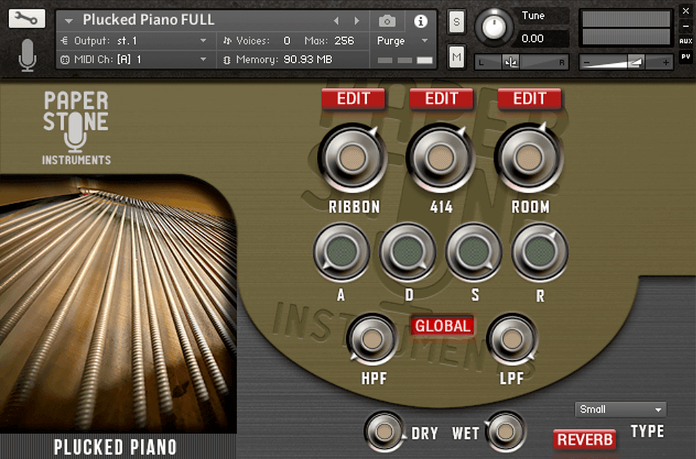
Task: Open the instrument info icon
Action: tap(421, 21)
